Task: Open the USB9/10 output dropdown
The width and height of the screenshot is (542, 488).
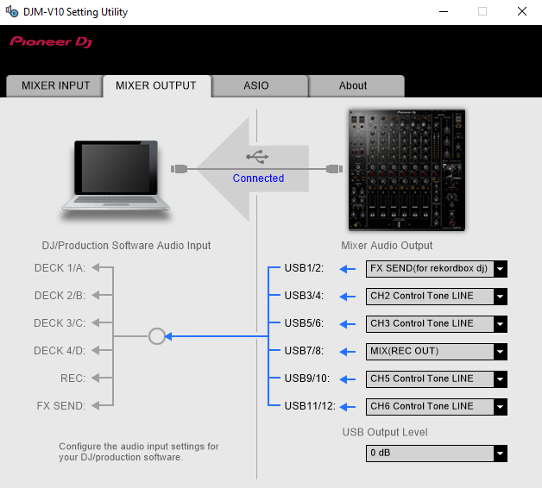Action: click(437, 379)
